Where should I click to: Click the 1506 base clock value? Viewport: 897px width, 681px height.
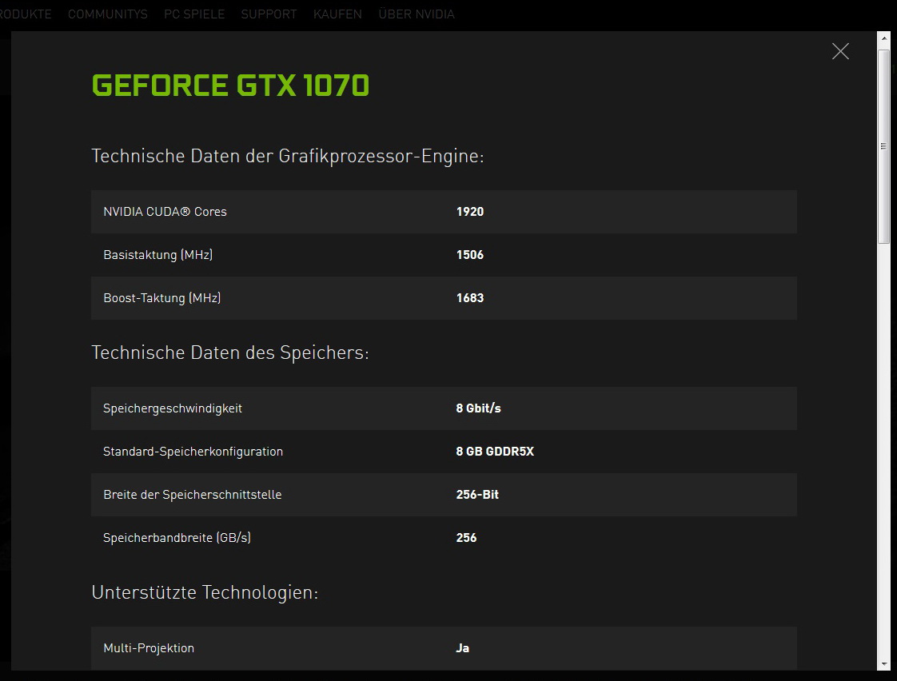[469, 254]
